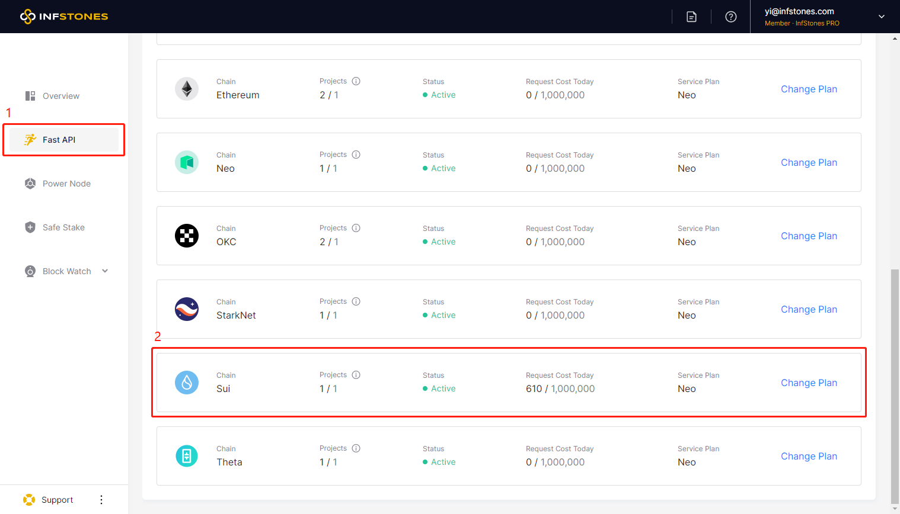Select the OKC chain name
The width and height of the screenshot is (900, 514).
(x=226, y=242)
